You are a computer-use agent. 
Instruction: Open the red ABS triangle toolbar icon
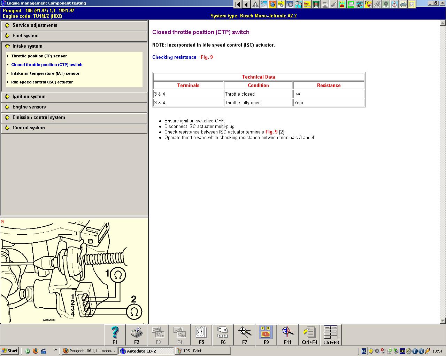[394, 5]
